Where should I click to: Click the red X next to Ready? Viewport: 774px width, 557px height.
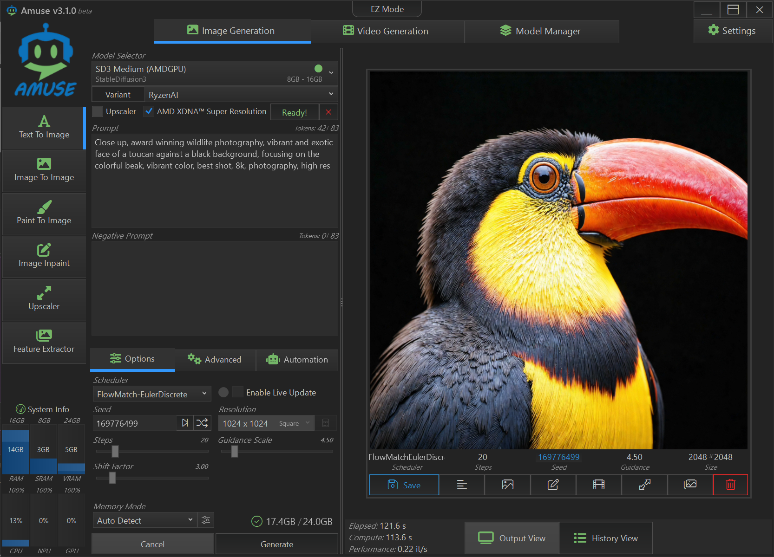tap(328, 112)
